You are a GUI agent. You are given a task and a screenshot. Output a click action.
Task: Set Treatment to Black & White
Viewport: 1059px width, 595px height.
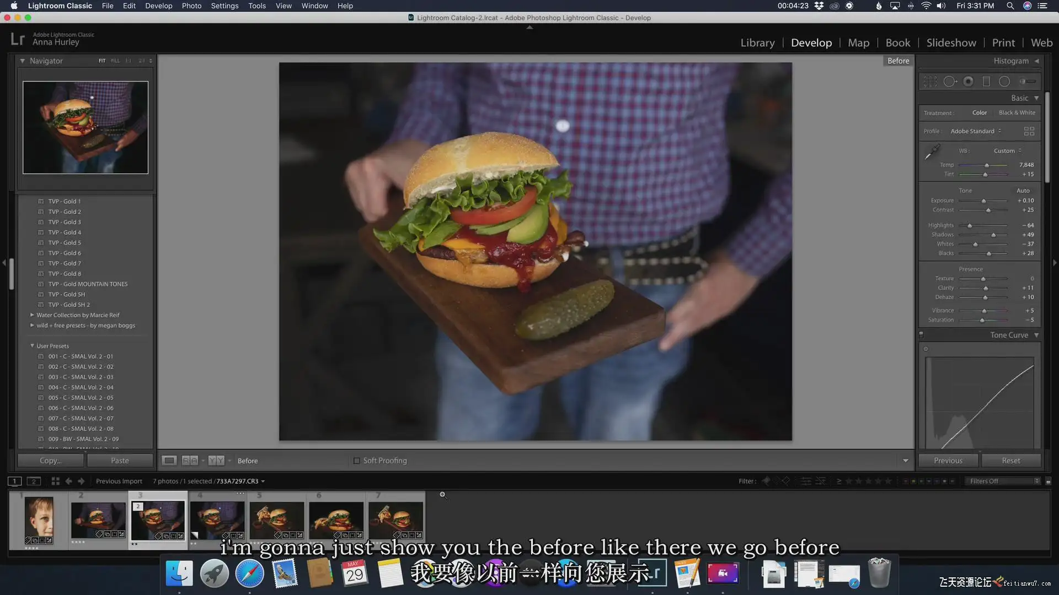(1017, 113)
